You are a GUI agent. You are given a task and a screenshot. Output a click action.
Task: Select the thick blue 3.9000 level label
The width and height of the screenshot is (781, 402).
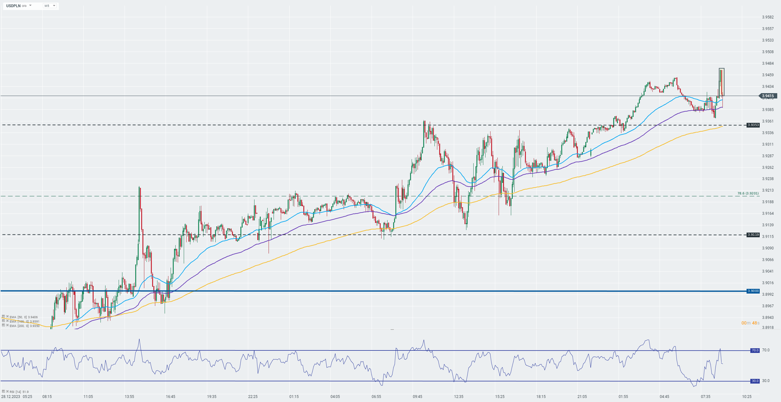[x=753, y=291]
